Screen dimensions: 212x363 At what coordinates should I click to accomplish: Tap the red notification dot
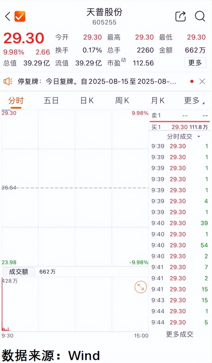coord(192,81)
